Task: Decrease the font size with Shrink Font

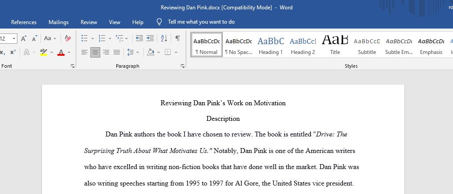Action: pyautogui.click(x=34, y=38)
